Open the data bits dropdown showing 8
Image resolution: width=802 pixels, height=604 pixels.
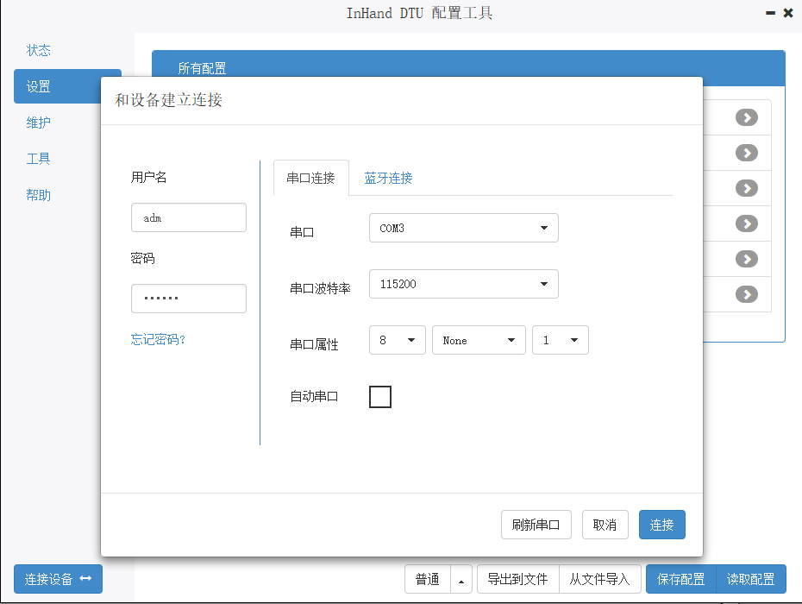click(x=397, y=340)
